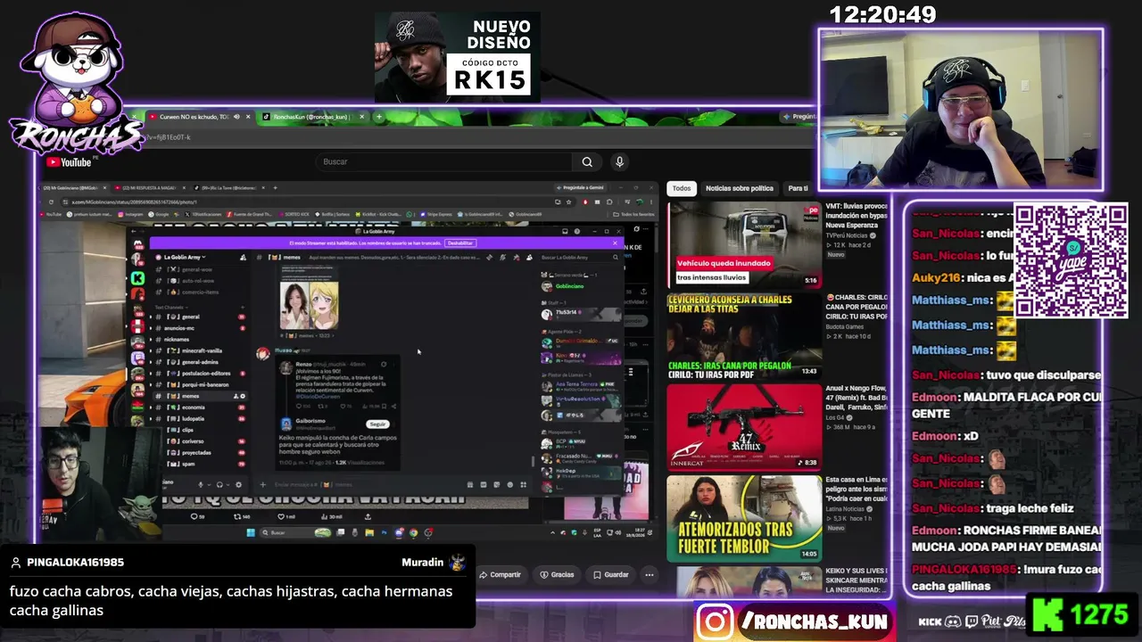Select the Todos filter chip
1142x642 pixels.
coord(682,188)
